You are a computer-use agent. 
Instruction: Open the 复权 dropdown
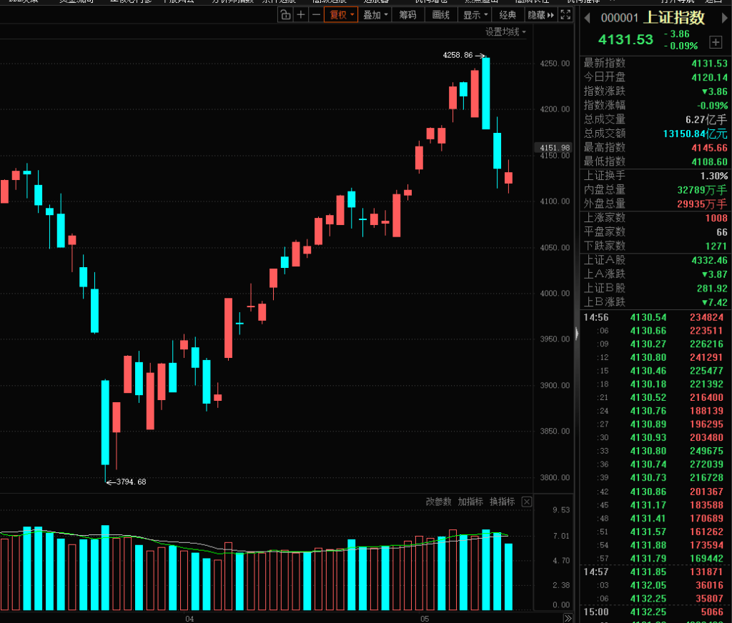341,15
